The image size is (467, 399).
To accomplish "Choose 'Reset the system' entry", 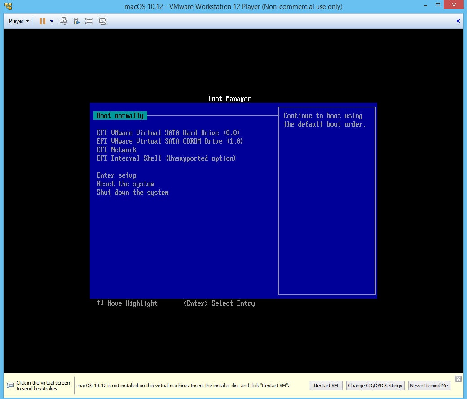I will pyautogui.click(x=125, y=184).
